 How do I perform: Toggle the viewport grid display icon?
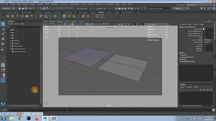65,24
